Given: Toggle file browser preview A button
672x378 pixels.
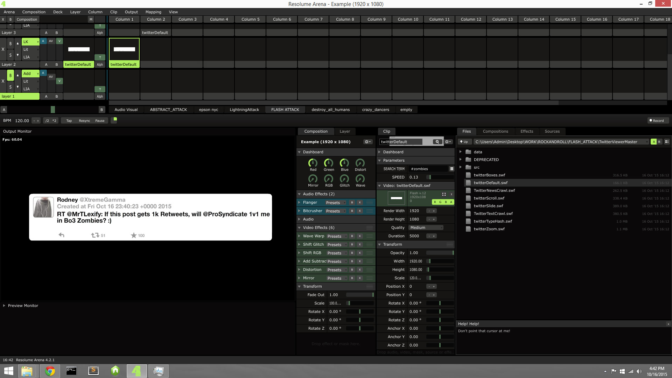Looking at the screenshot, I should tap(653, 142).
